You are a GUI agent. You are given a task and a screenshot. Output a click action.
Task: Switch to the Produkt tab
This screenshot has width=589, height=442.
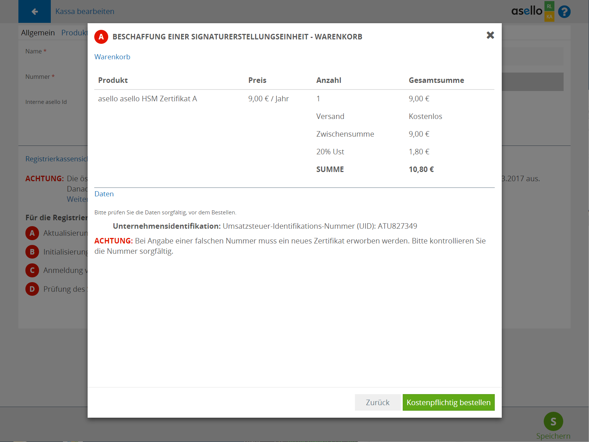74,33
